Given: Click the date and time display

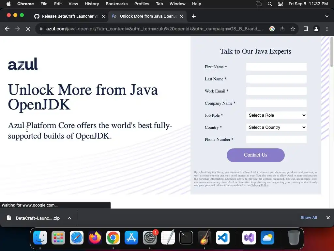Looking at the screenshot, I should [x=308, y=4].
